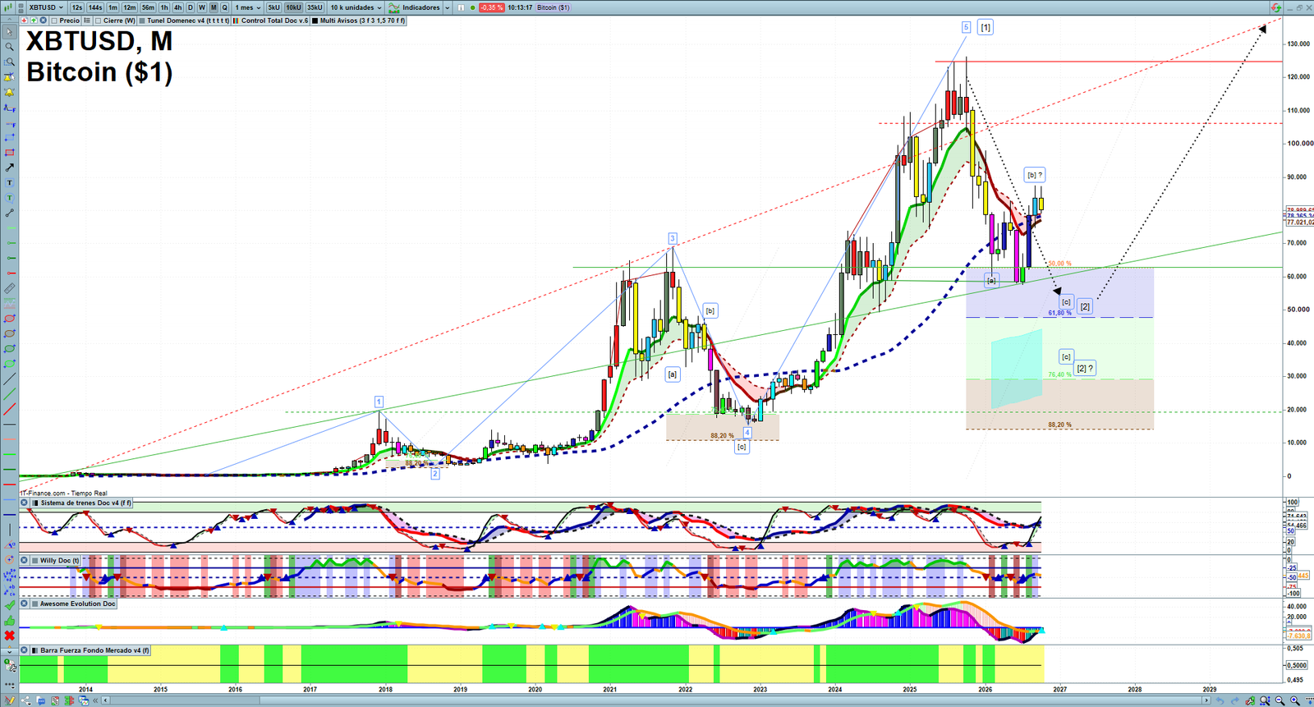Click the 5kU history button
The width and height of the screenshot is (1314, 707).
(273, 7)
